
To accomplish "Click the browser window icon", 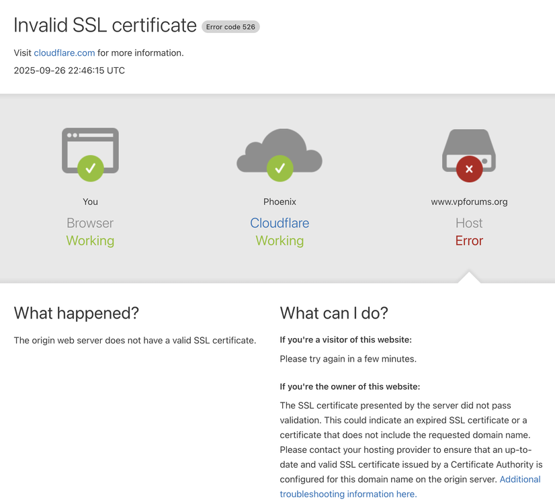I will point(90,151).
